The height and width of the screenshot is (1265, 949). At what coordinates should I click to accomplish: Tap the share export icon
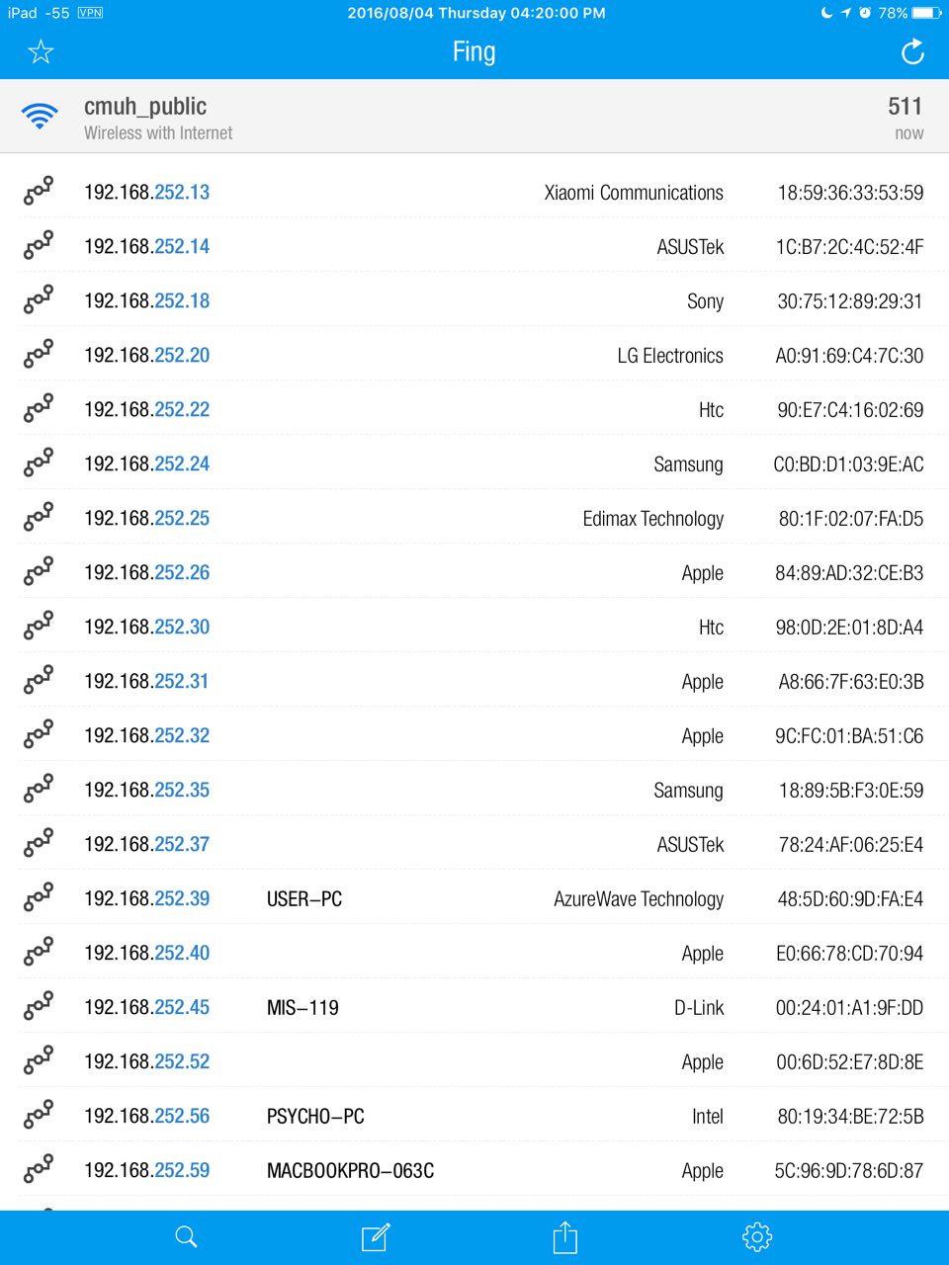[564, 1236]
